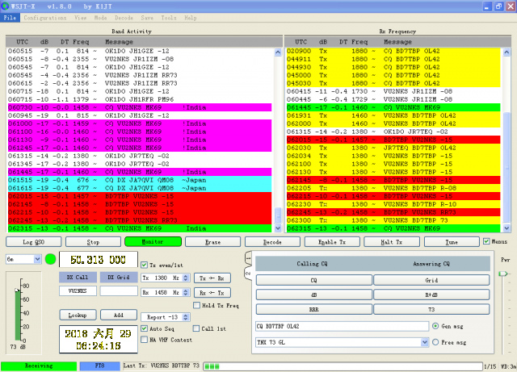This screenshot has width=517, height=372.
Task: Uncheck the Menus checkbox
Action: pyautogui.click(x=486, y=241)
